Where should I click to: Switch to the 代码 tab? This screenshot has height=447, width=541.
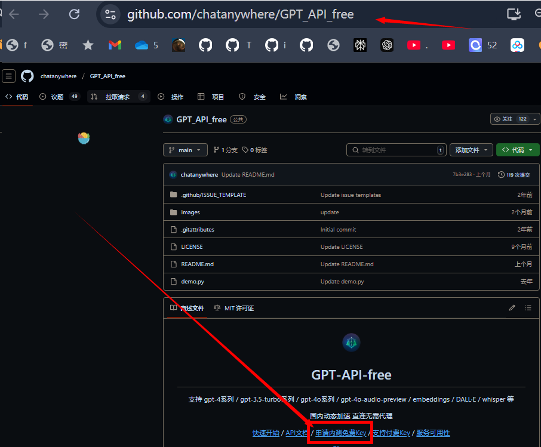(x=17, y=97)
